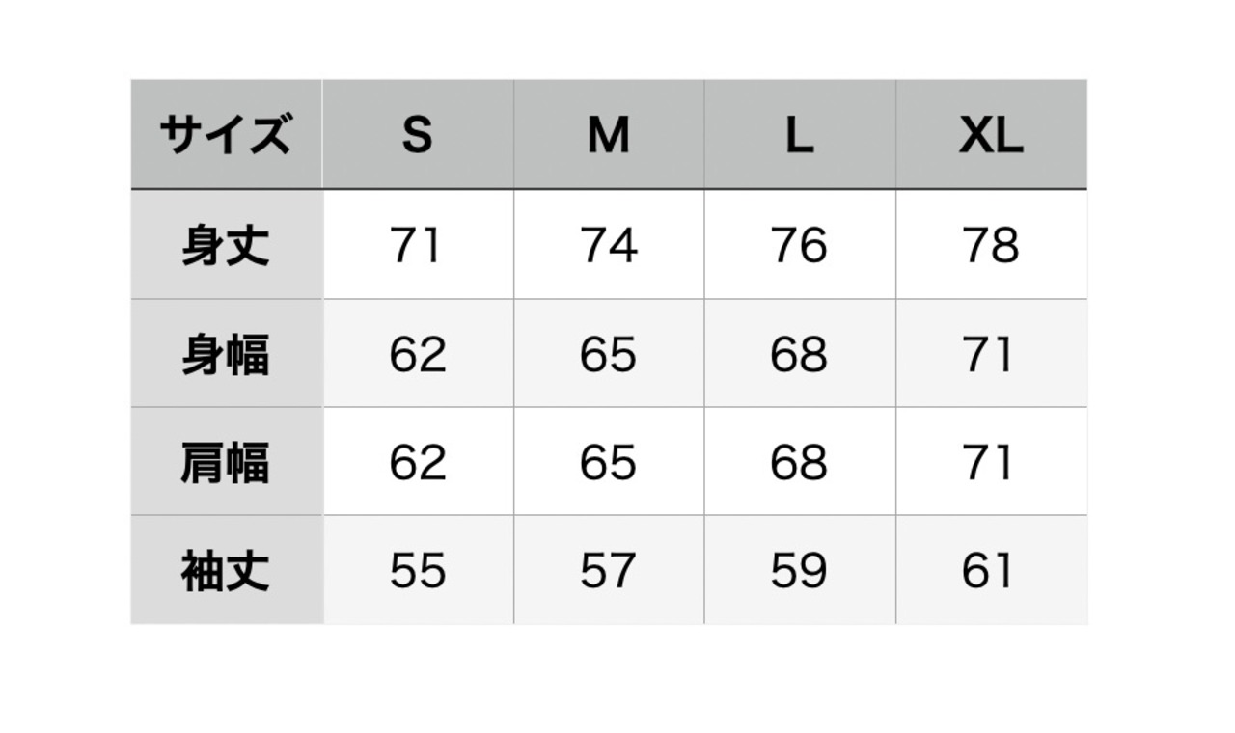Click the 身丈 row label

click(225, 245)
